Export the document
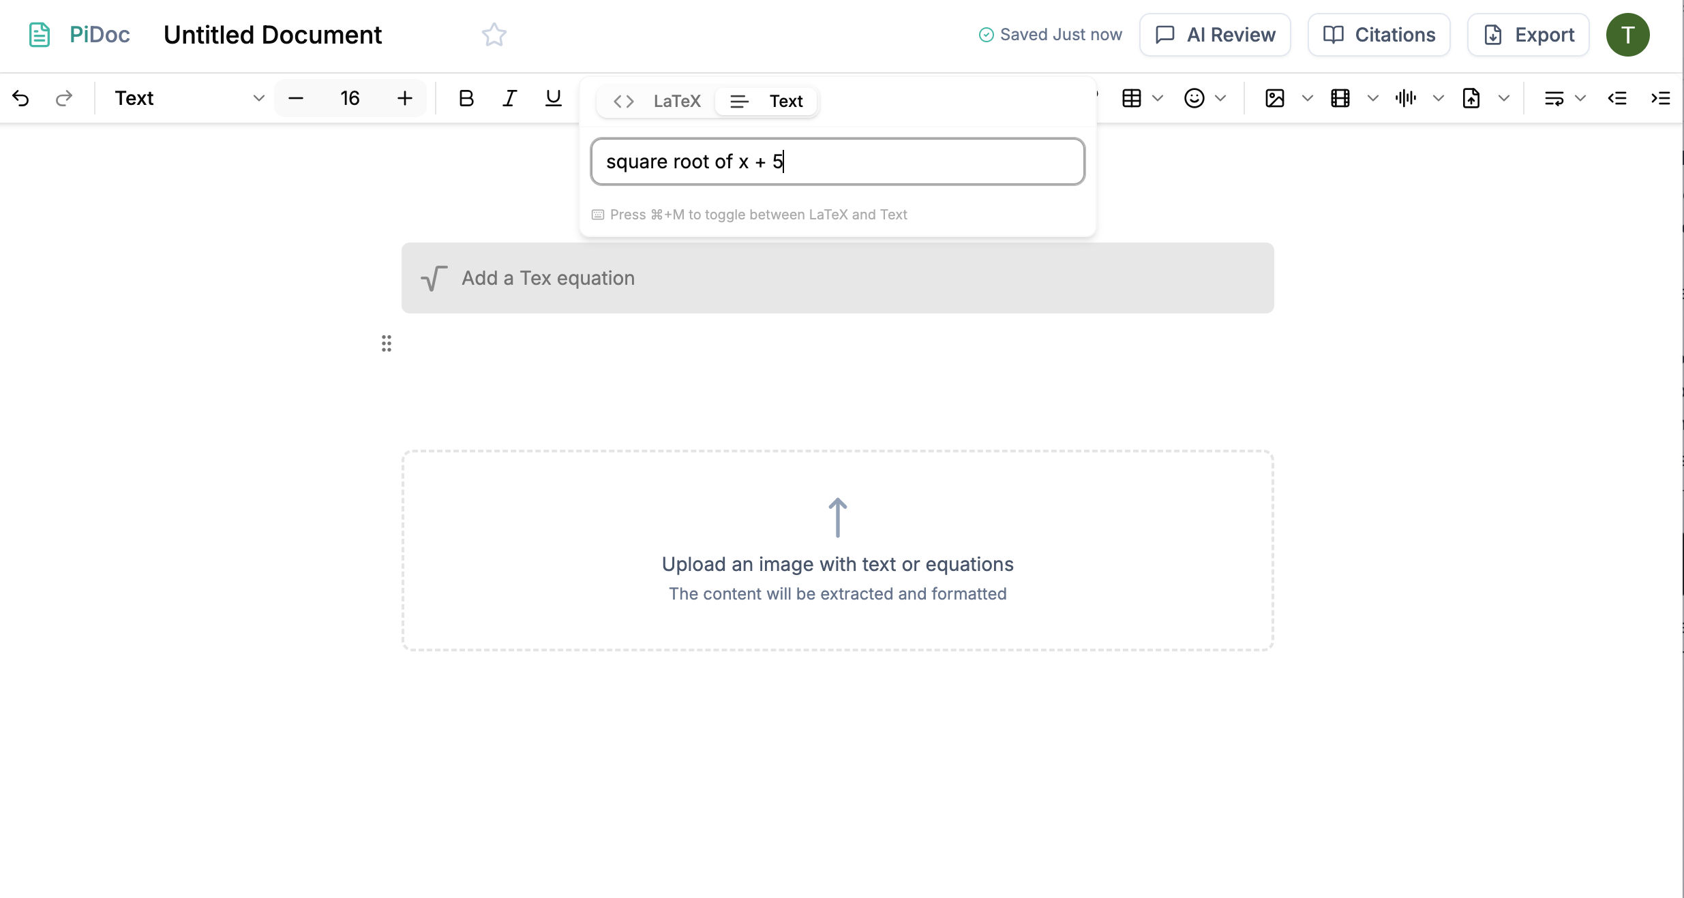 pos(1528,34)
